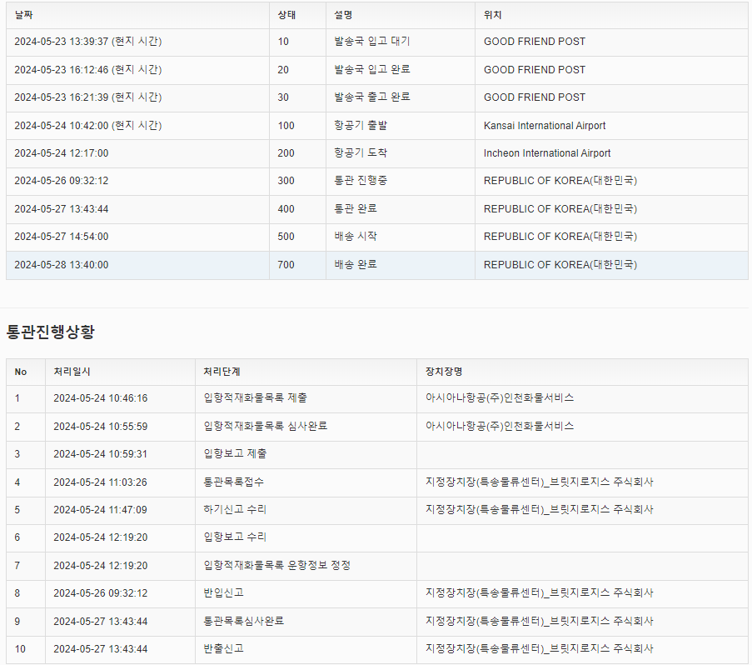Click the 통관 완료 description
The width and height of the screenshot is (752, 665).
(x=356, y=208)
